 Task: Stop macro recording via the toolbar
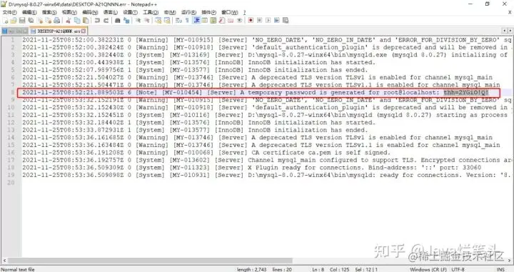coord(259,20)
